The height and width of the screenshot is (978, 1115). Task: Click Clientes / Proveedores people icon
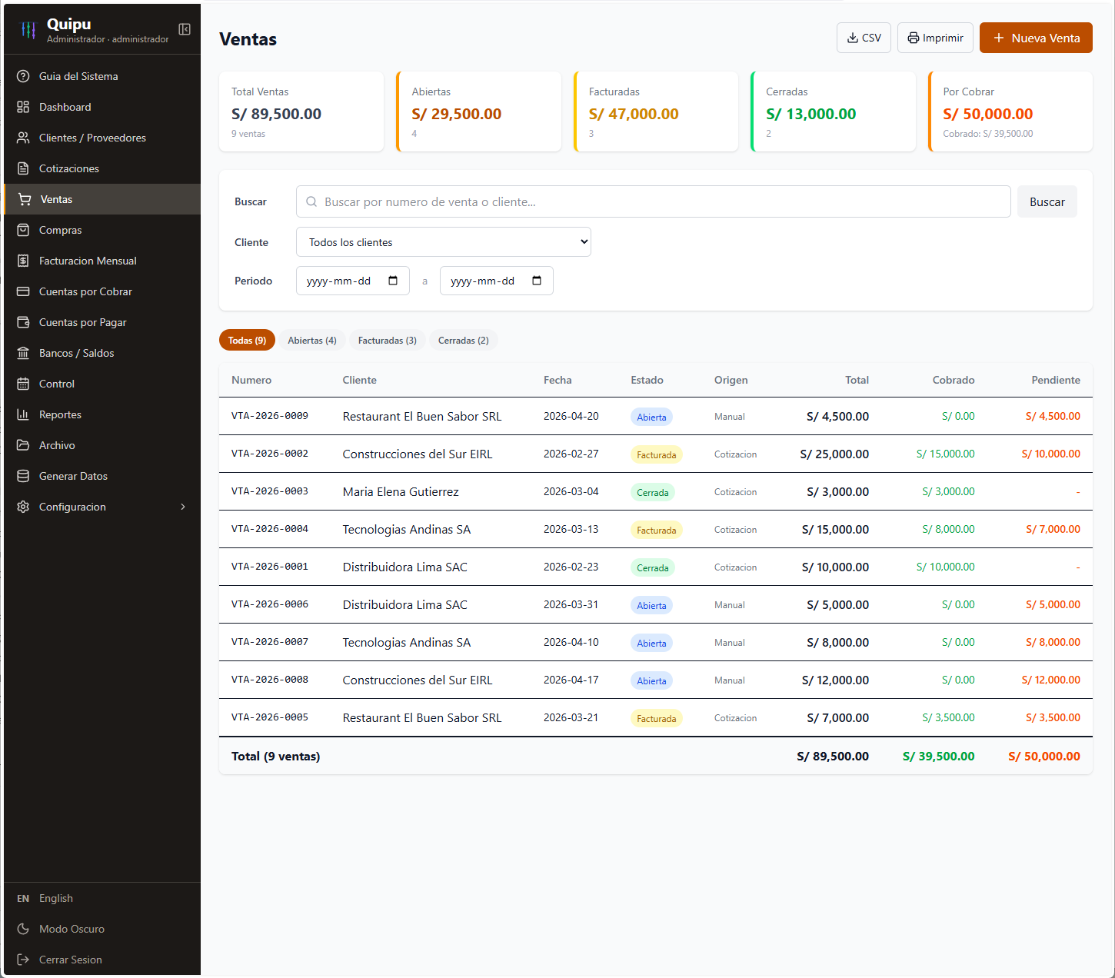pos(23,138)
